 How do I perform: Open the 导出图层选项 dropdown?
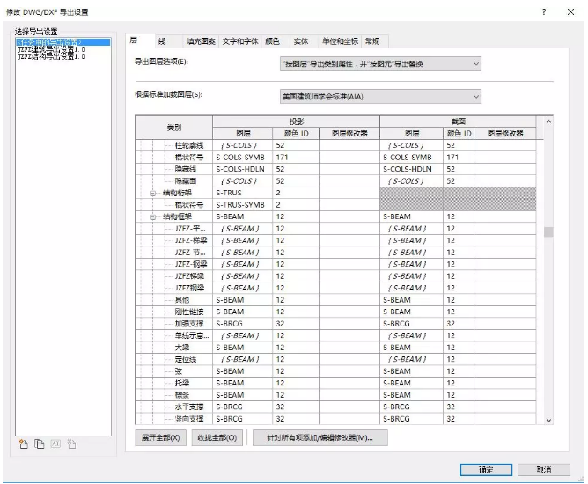coord(380,64)
